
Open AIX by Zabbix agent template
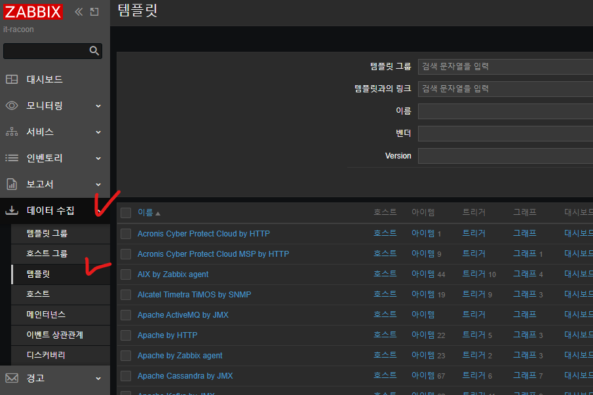tap(173, 274)
